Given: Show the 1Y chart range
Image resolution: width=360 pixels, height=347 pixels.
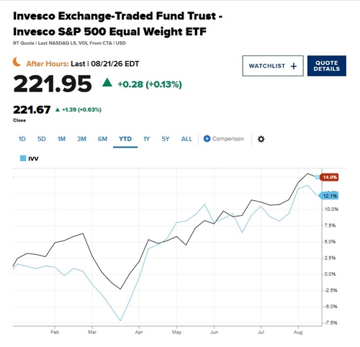Looking at the screenshot, I should [146, 139].
